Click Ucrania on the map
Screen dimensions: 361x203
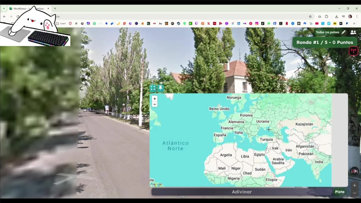[263, 121]
